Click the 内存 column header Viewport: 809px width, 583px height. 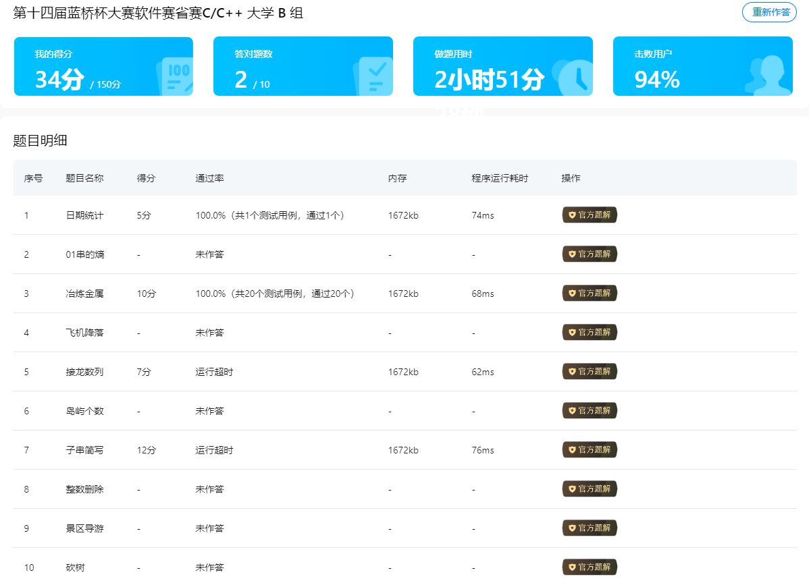(397, 178)
